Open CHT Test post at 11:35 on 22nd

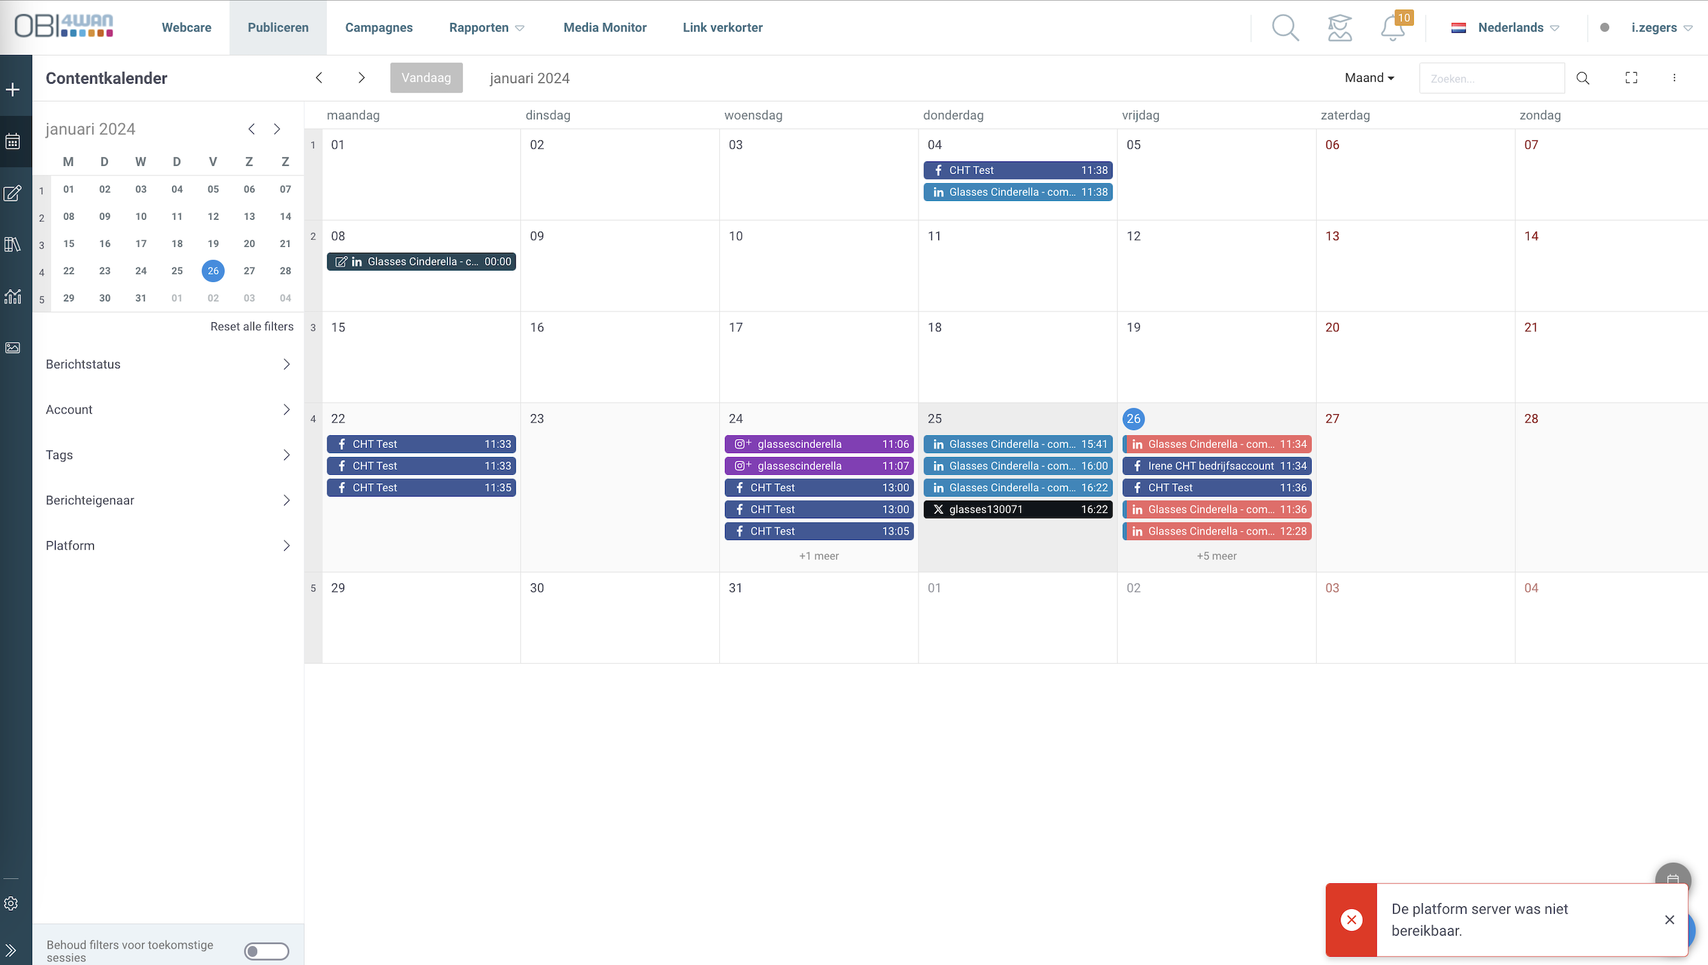point(421,488)
